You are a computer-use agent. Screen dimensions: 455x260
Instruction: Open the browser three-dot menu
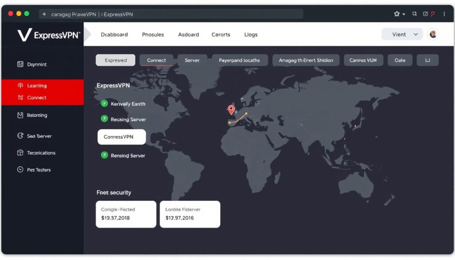click(444, 14)
